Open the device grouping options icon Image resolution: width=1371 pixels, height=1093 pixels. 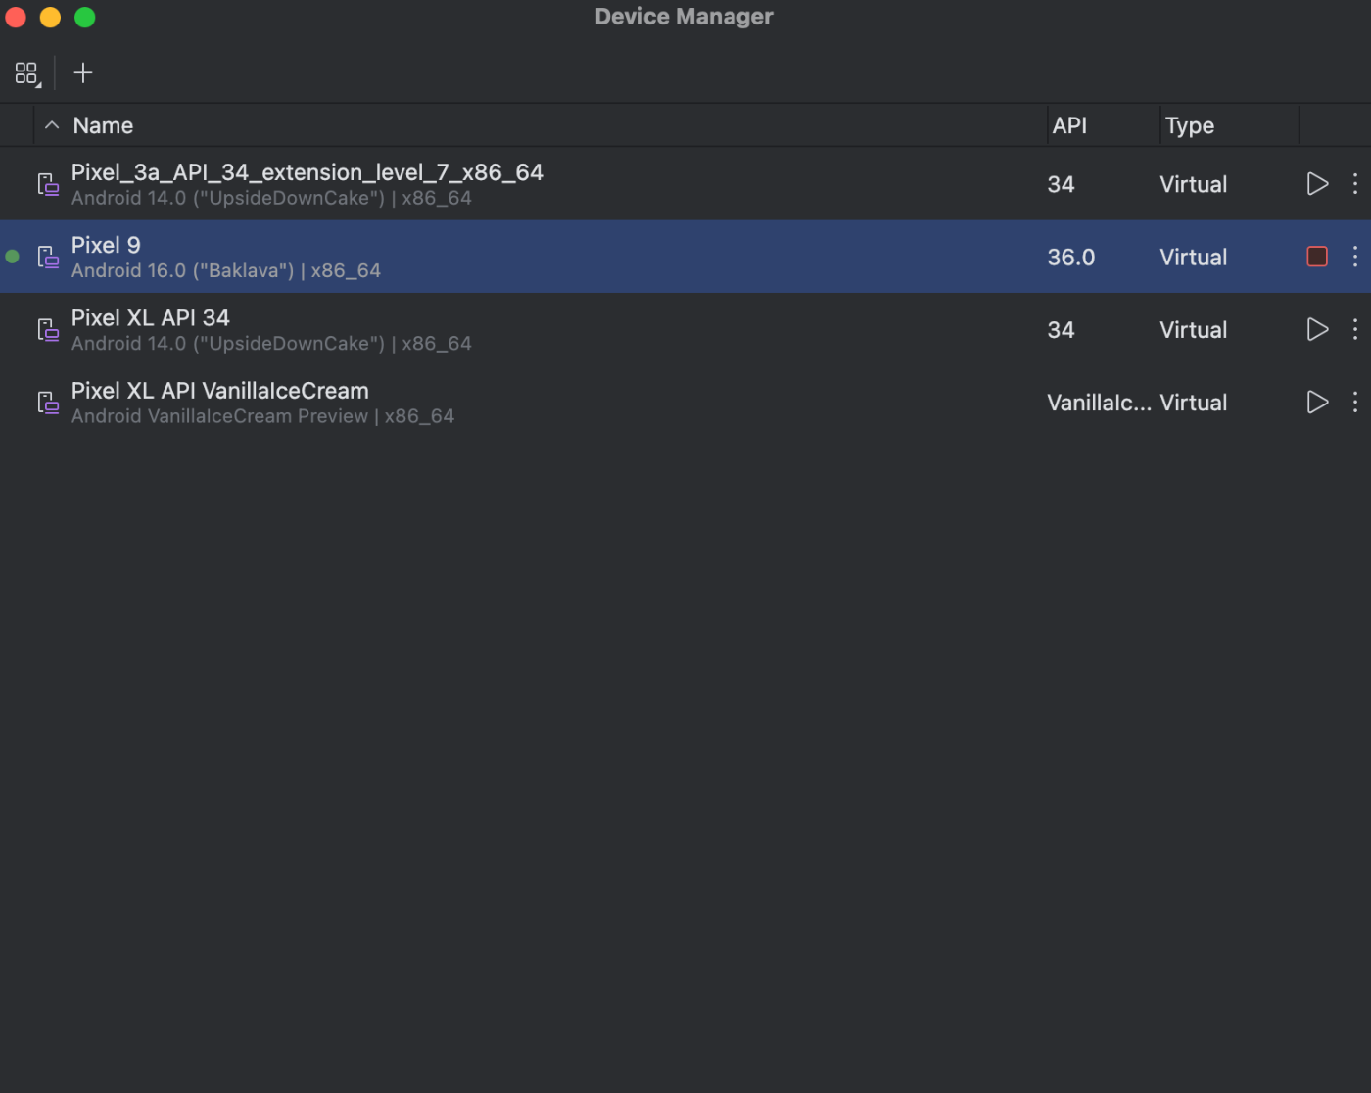pyautogui.click(x=27, y=73)
